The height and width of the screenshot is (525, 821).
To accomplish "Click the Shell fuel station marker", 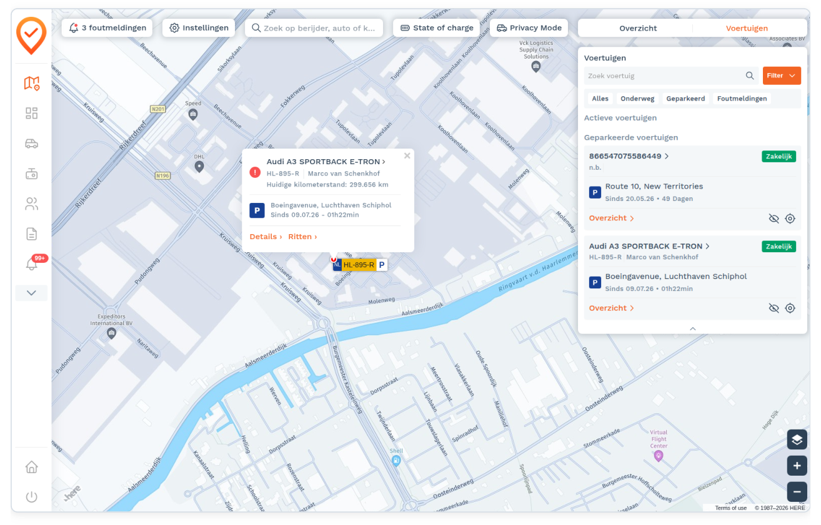I will (x=396, y=461).
